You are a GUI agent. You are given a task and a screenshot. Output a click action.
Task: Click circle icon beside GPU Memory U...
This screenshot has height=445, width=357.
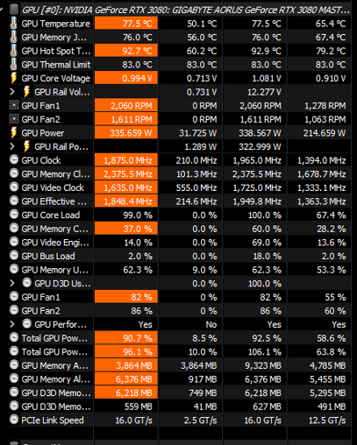[x=14, y=270]
